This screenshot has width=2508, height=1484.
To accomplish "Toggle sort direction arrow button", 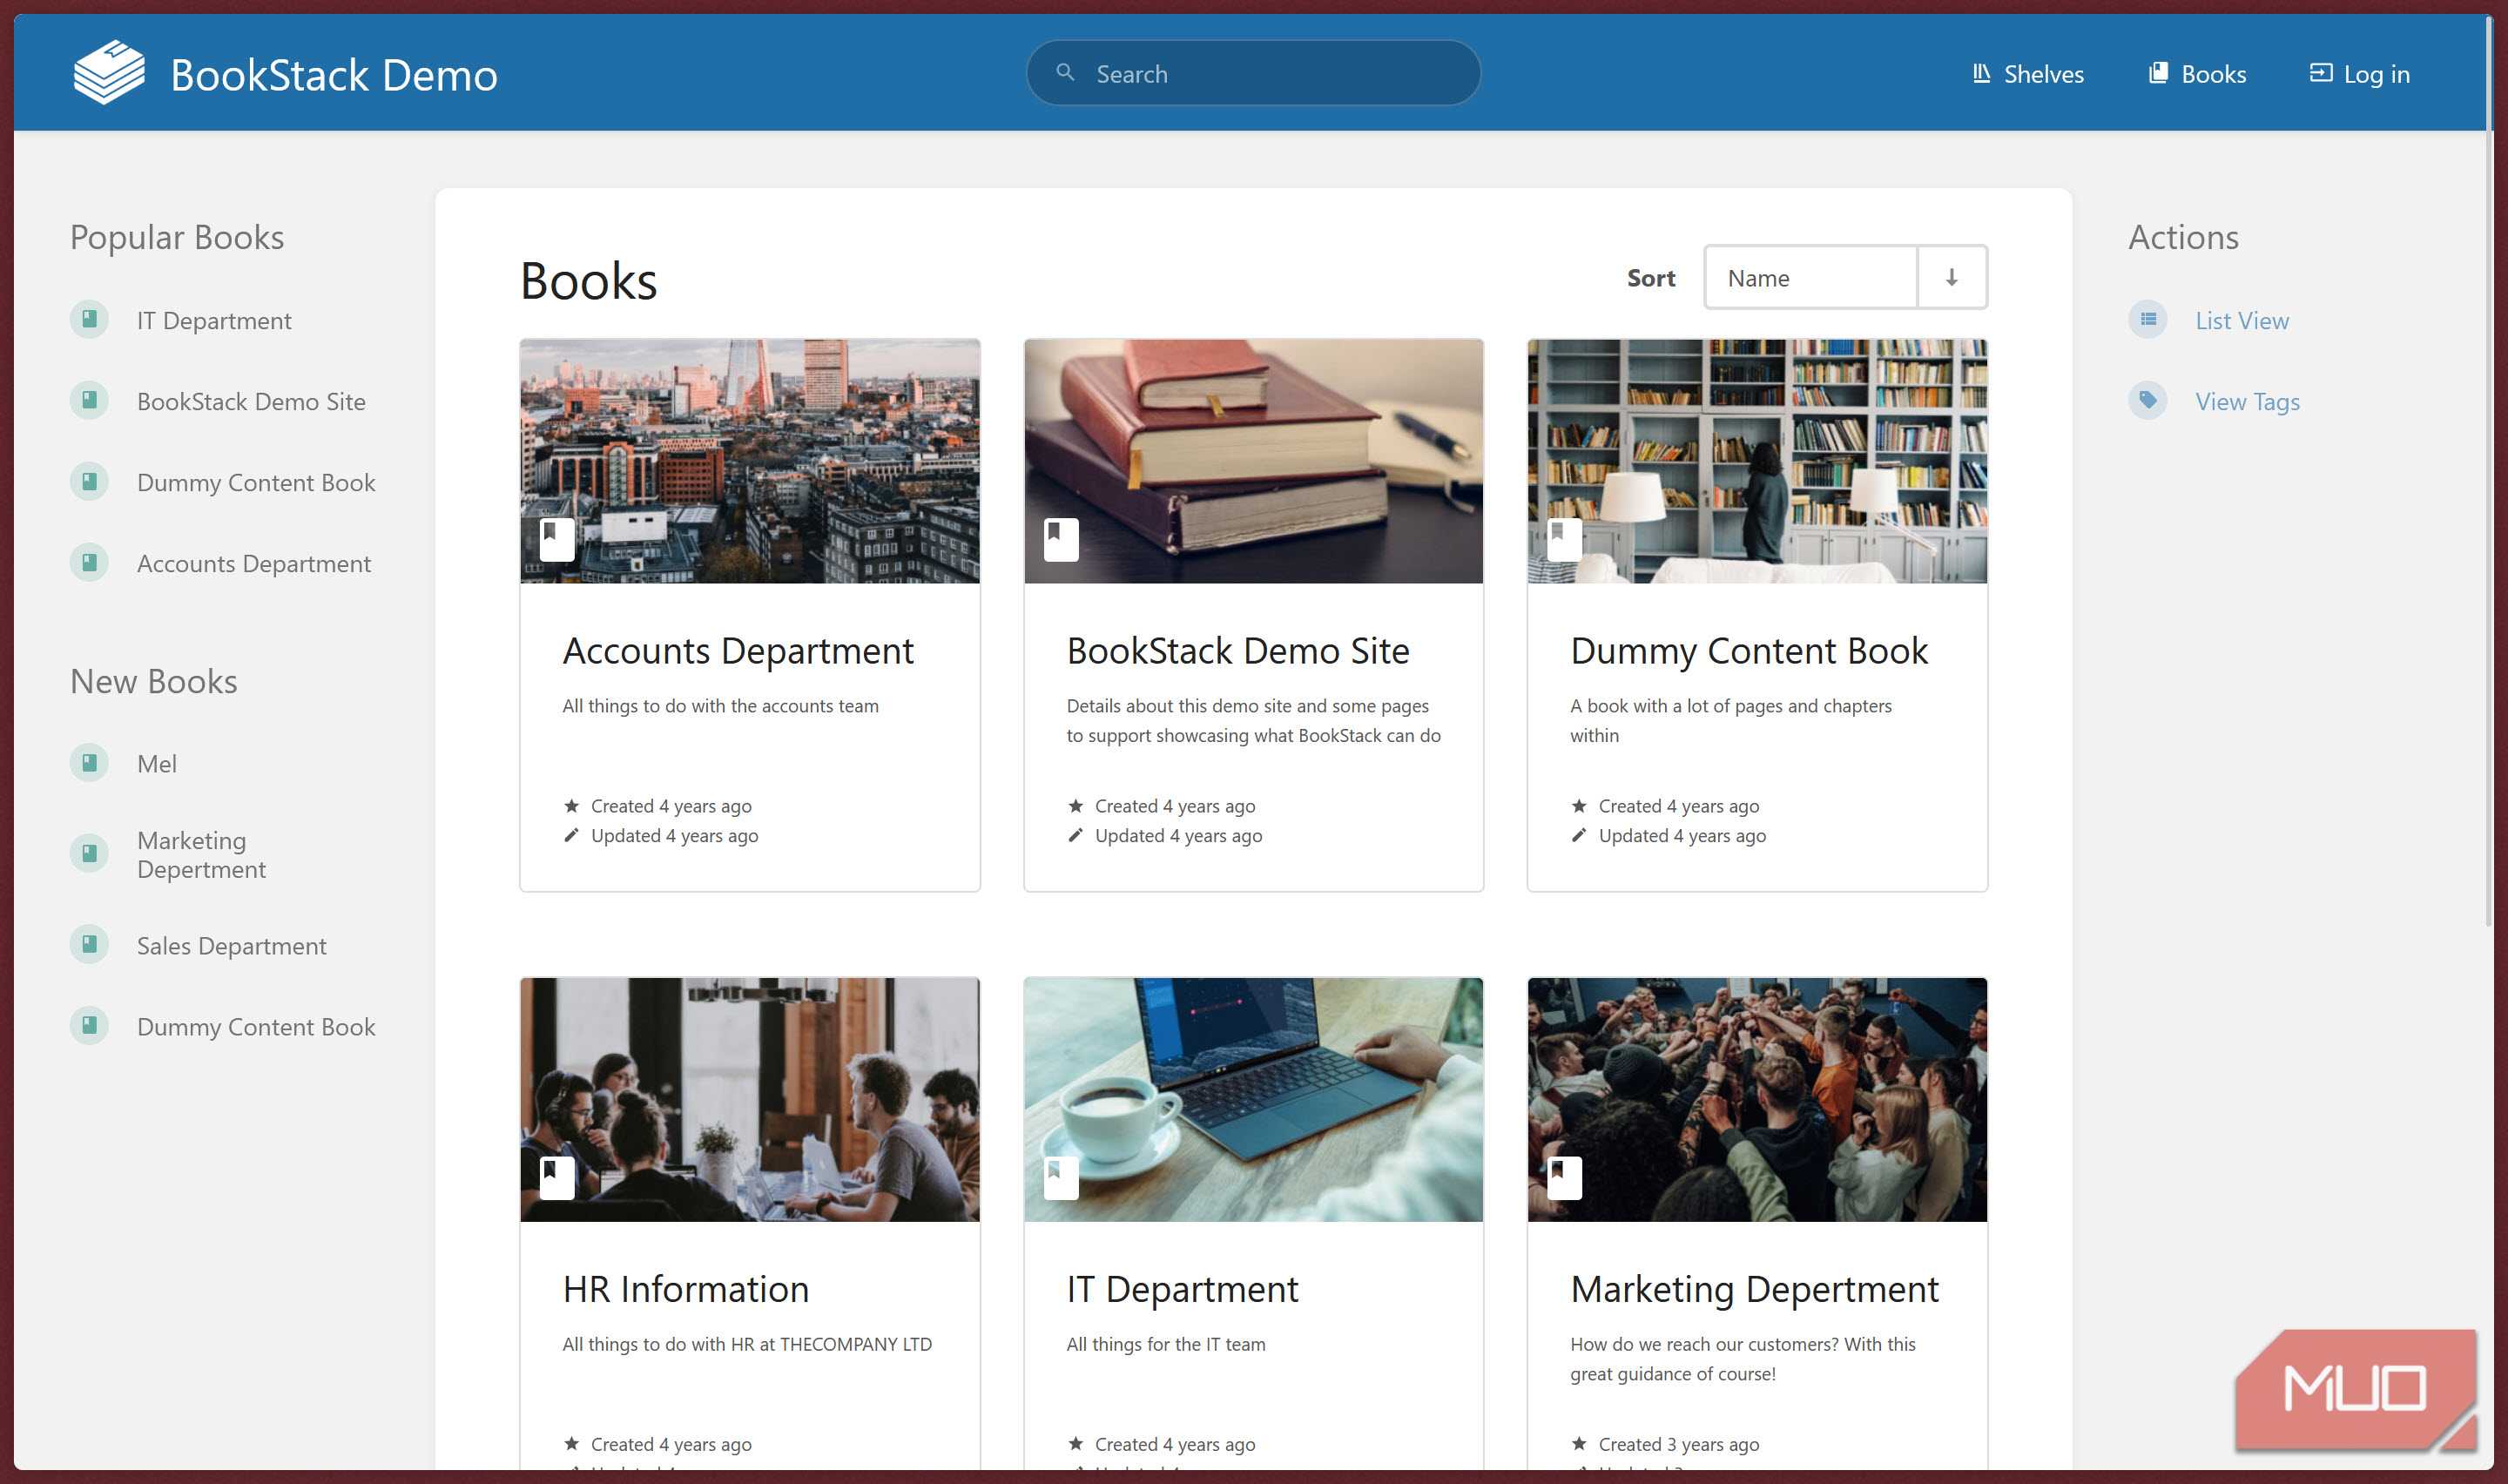I will (1952, 278).
